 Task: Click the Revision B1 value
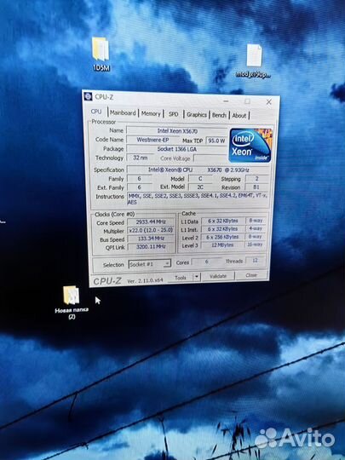pos(256,187)
